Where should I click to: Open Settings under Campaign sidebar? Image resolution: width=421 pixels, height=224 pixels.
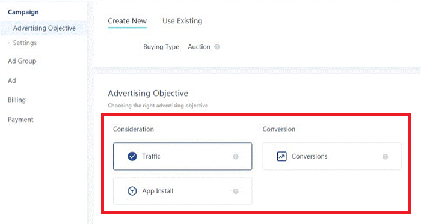pyautogui.click(x=25, y=43)
